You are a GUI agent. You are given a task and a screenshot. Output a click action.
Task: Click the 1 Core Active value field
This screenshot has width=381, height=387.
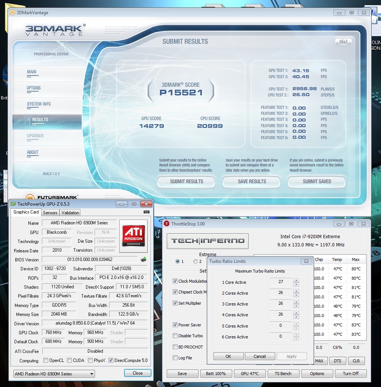[280, 282]
